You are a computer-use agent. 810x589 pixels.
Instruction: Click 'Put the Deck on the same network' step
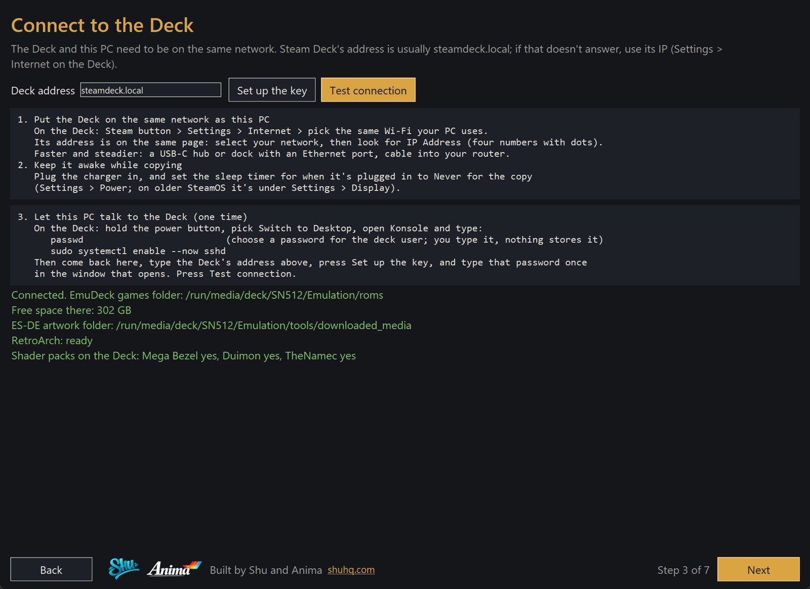point(144,120)
